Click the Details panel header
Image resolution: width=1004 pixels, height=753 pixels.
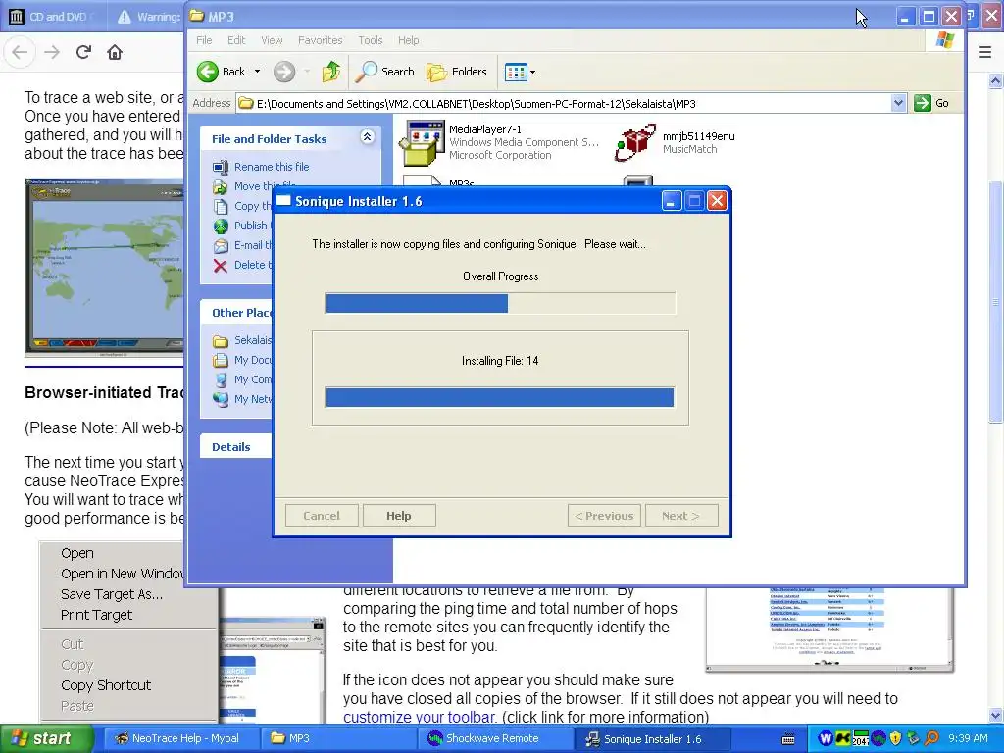pos(237,447)
